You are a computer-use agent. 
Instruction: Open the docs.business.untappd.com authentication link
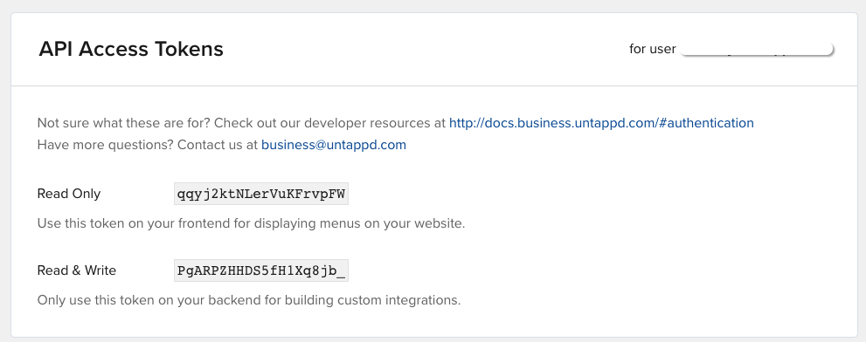coord(601,122)
